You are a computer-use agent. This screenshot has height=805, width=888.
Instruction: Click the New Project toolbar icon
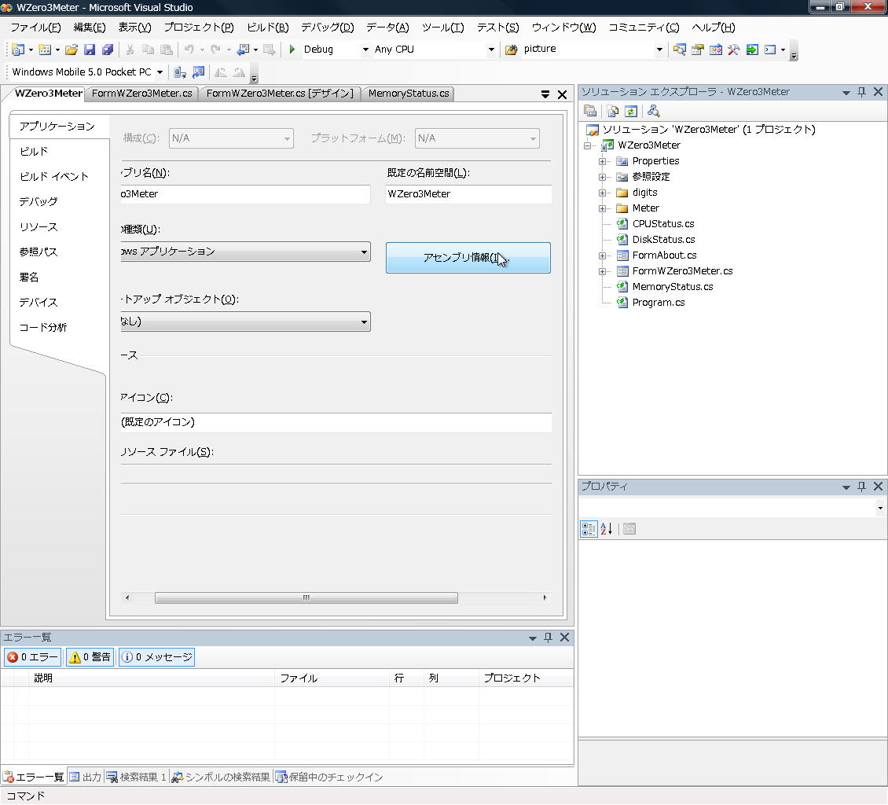point(17,50)
